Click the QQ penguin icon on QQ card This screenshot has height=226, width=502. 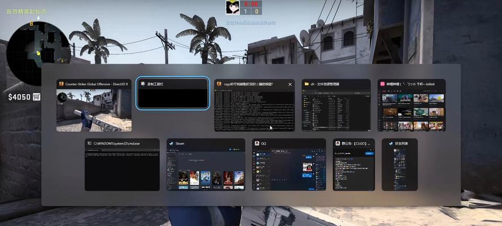(257, 144)
